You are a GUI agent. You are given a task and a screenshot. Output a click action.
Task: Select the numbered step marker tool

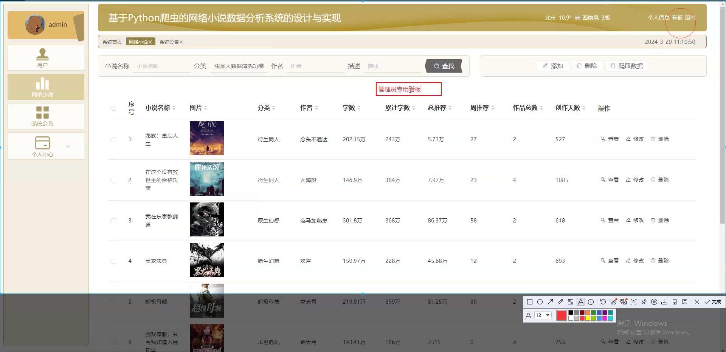(591, 302)
